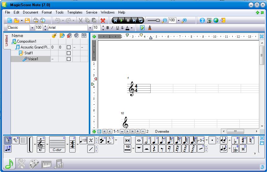Toggle the note input mode button
Image resolution: width=267 pixels, height=172 pixels.
pyautogui.click(x=8, y=149)
